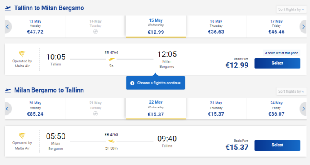The image size is (310, 165).
Task: Click the plane icon beside Tallinn to Milan Bergamo
Action: (x=8, y=8)
